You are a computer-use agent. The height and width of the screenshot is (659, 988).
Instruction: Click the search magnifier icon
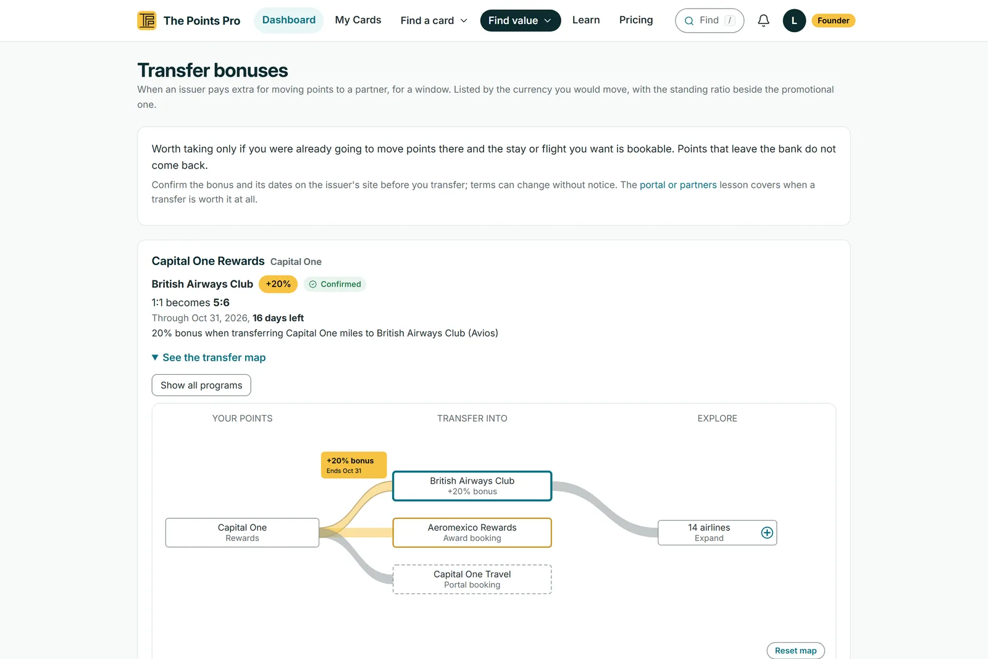(689, 21)
